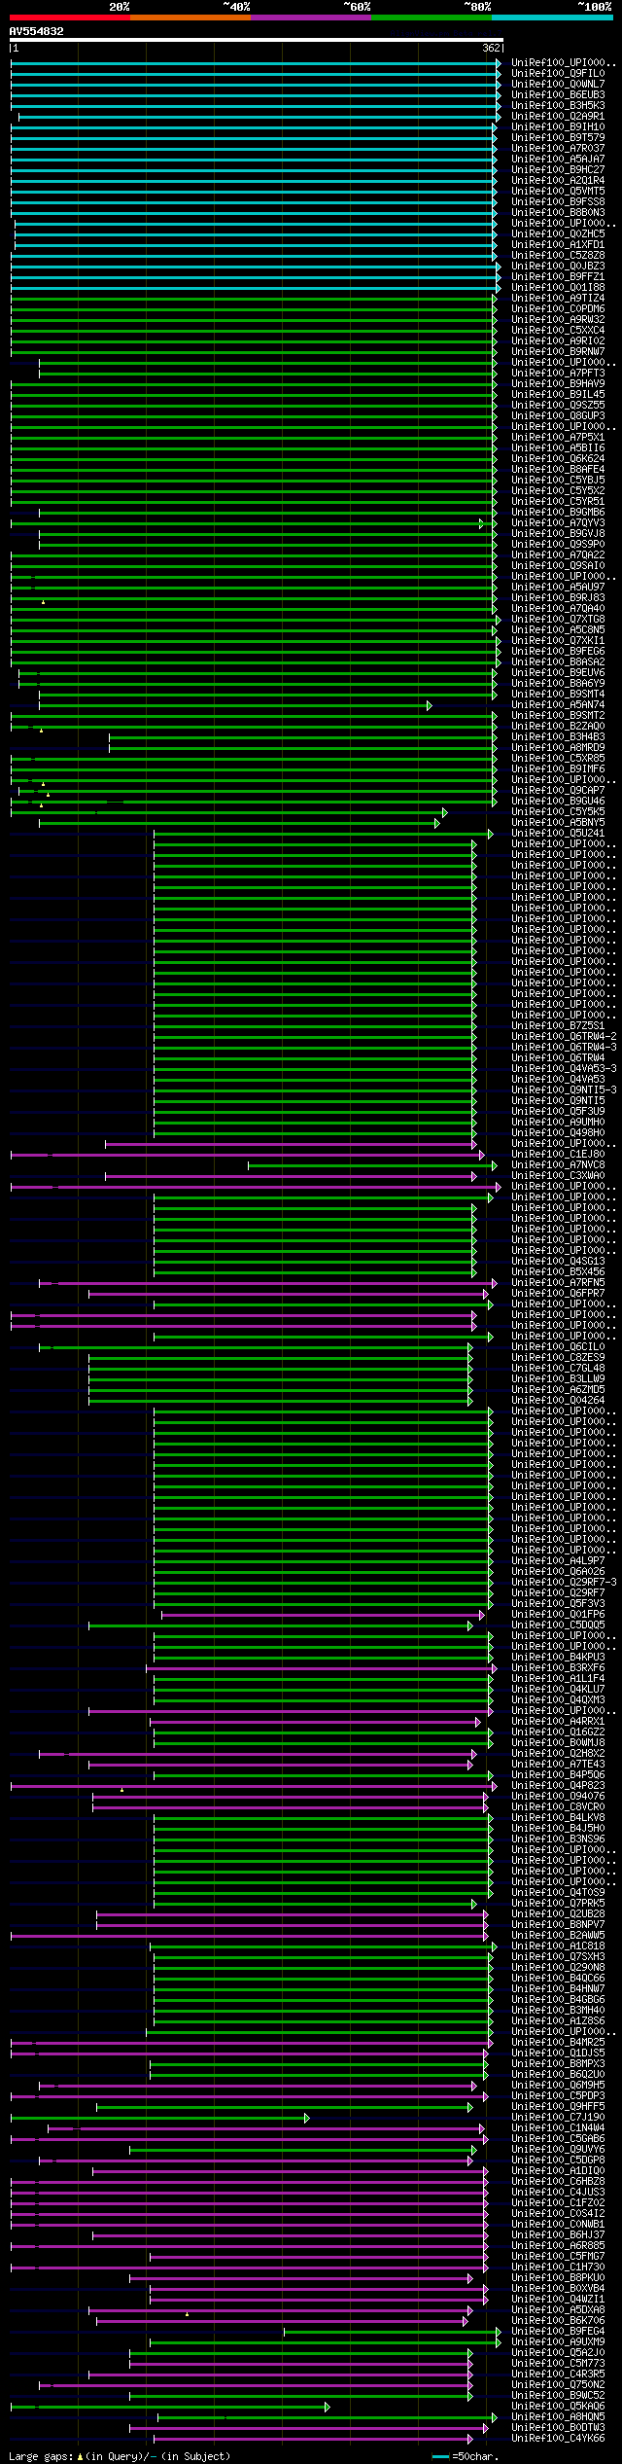Click the UniRef100_A7NVC8 label

pos(558,1164)
